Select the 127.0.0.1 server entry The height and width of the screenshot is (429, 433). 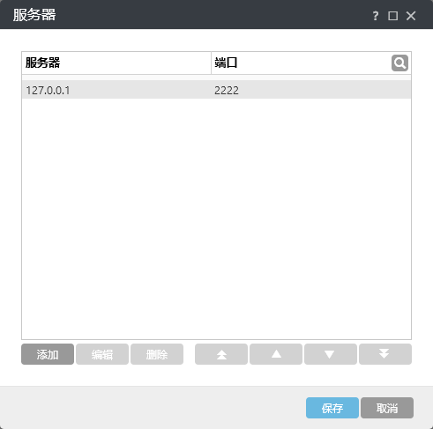click(x=216, y=90)
